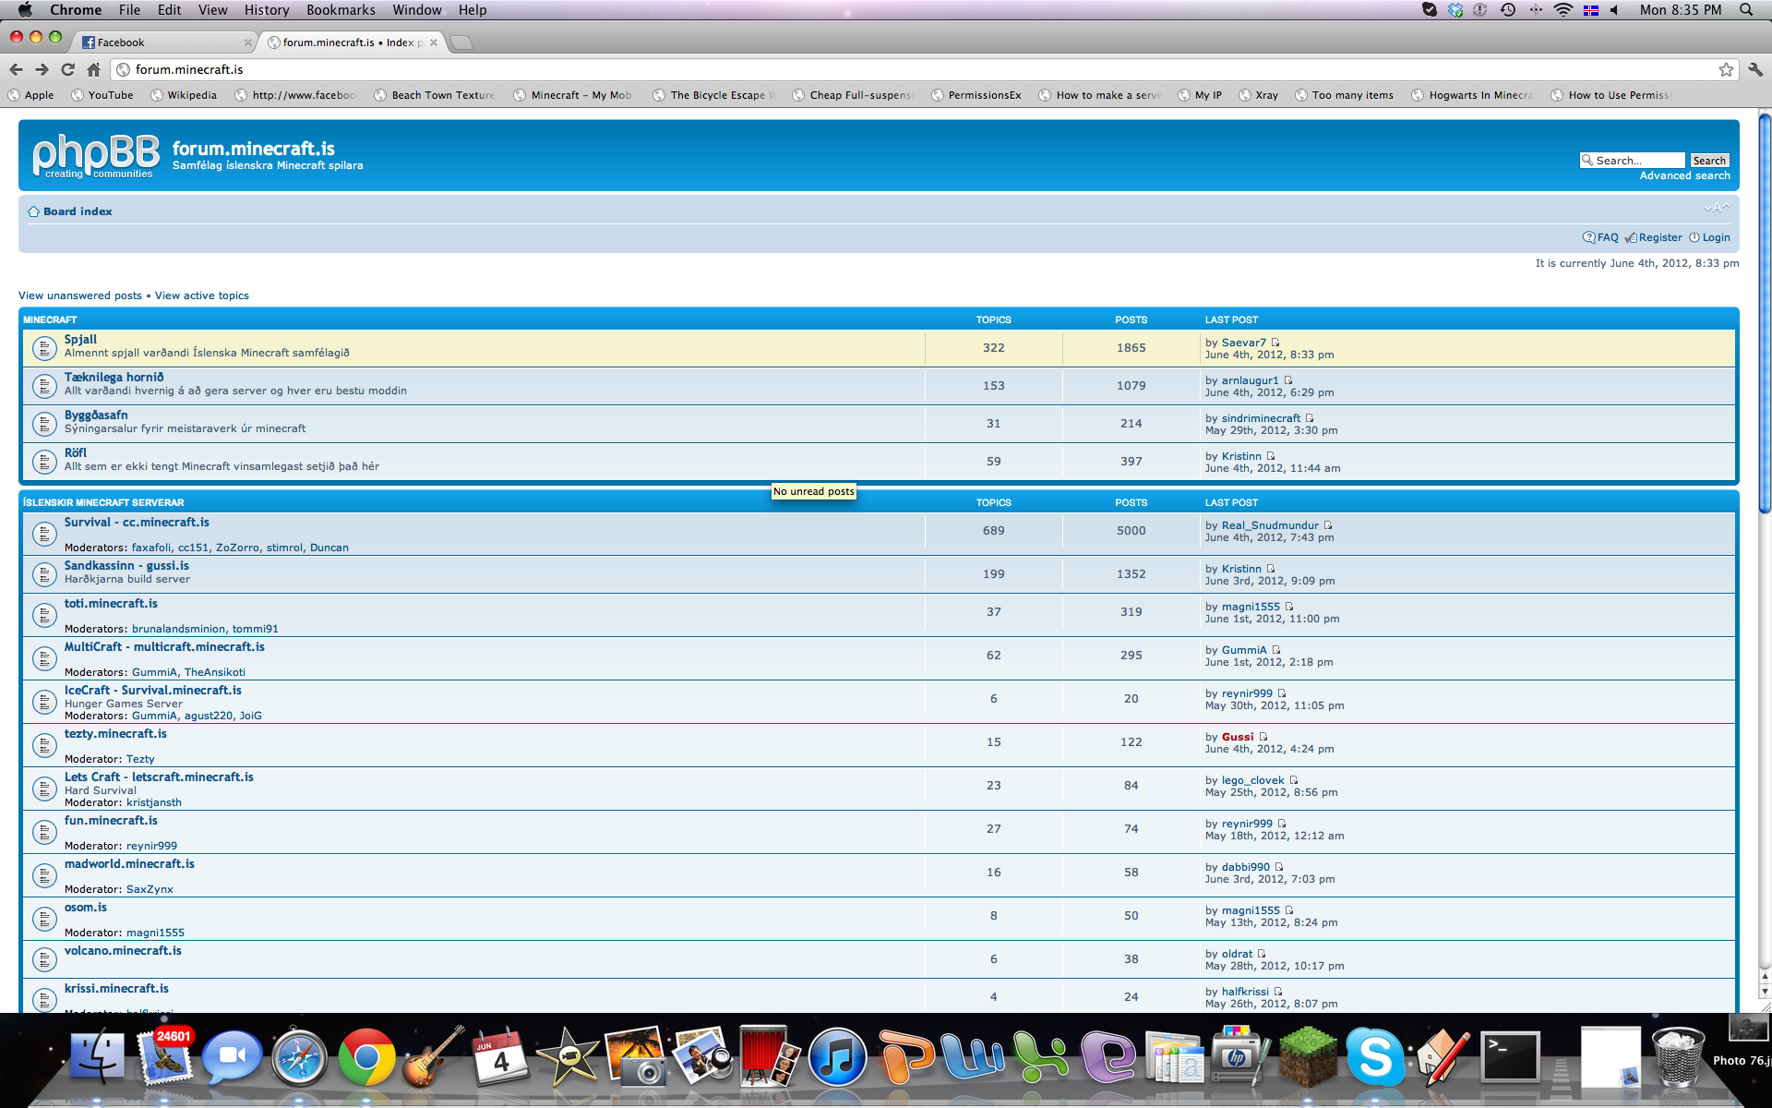View latest post icon next to arnlaugur1
The height and width of the screenshot is (1108, 1772).
coord(1288,380)
